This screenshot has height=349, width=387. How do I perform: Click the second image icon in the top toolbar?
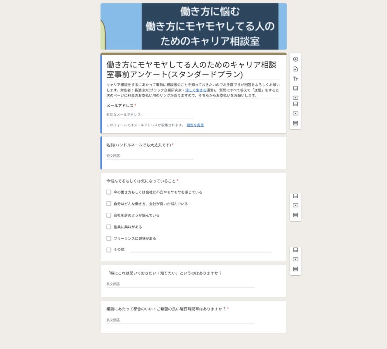295,103
